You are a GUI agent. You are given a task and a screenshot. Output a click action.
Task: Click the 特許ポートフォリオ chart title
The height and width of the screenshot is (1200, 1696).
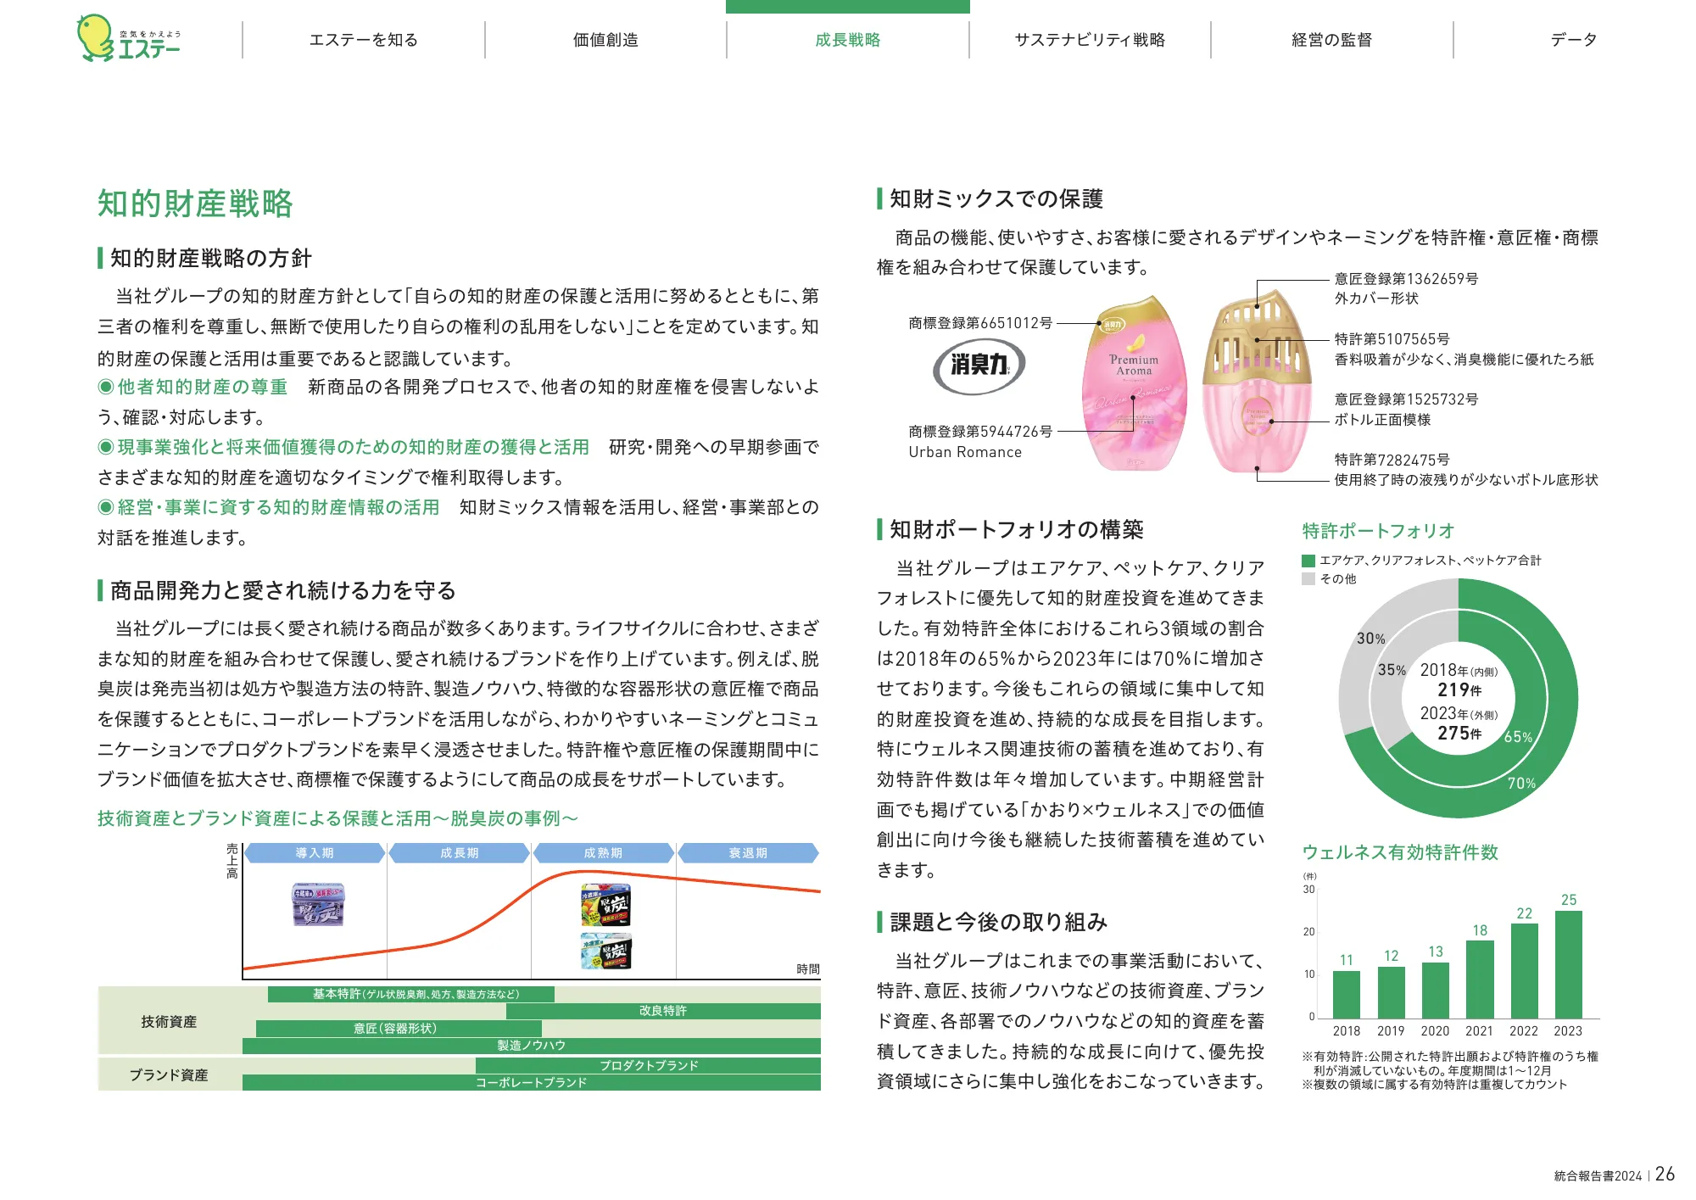coord(1378,531)
